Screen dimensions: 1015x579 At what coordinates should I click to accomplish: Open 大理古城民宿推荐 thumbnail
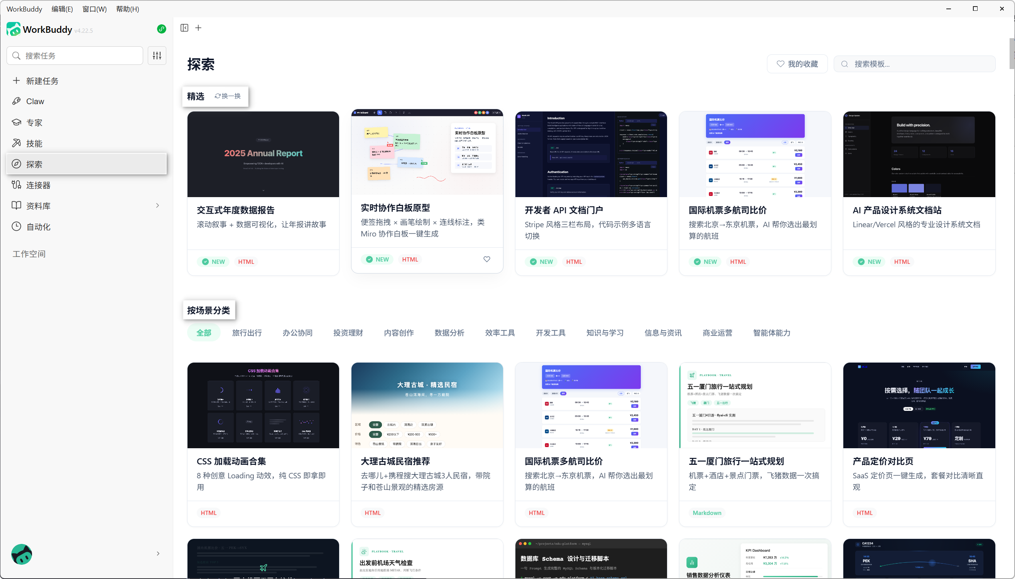click(427, 405)
